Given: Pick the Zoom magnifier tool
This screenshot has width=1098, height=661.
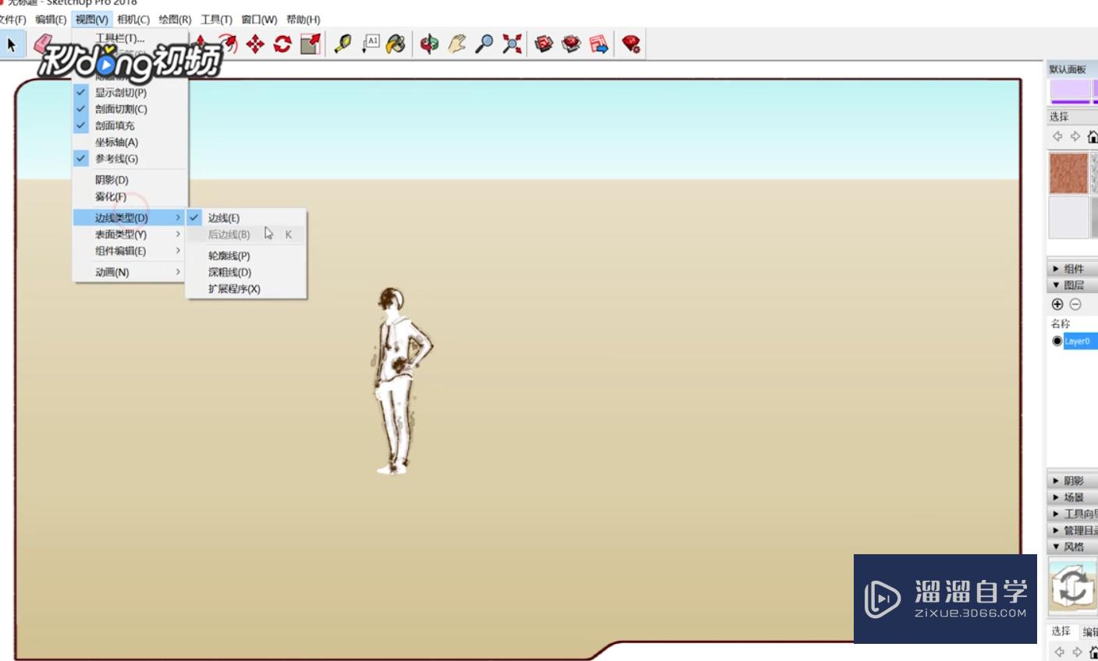Looking at the screenshot, I should coord(484,44).
